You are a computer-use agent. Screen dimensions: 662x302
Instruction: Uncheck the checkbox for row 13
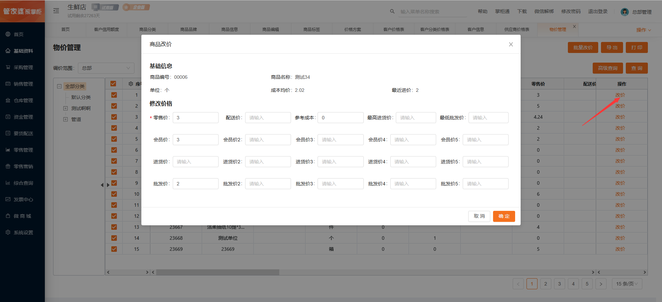click(114, 227)
